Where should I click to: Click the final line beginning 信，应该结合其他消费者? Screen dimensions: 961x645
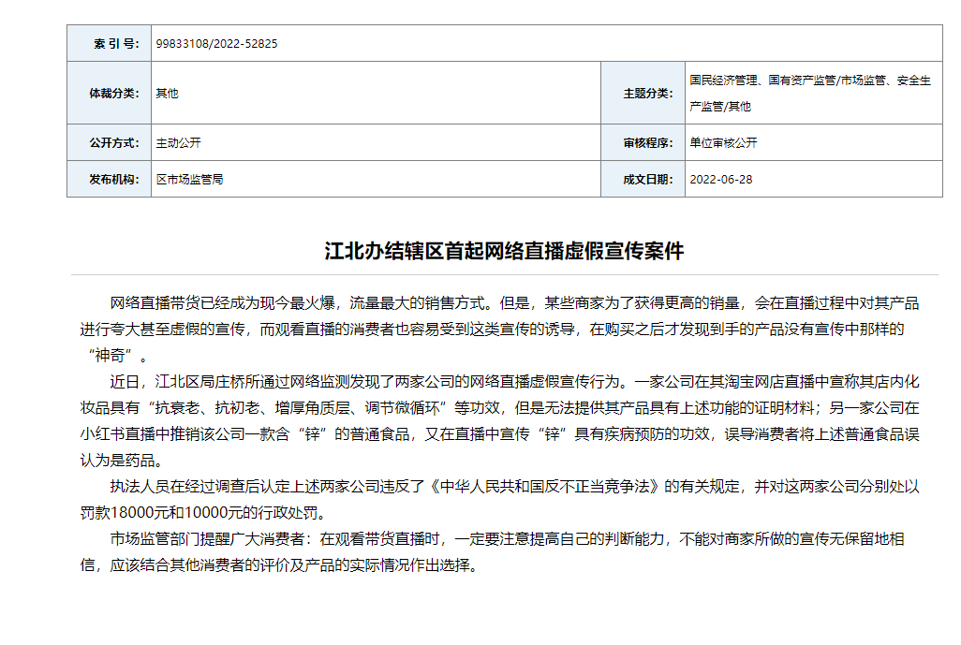279,565
